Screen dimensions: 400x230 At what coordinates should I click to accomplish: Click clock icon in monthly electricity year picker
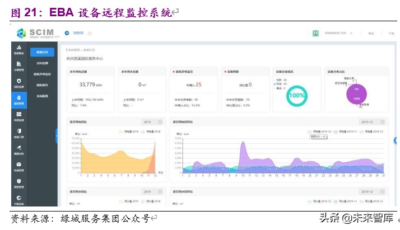click(160, 122)
